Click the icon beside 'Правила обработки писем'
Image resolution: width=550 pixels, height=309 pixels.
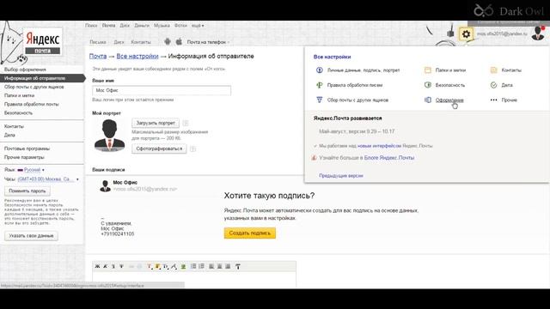point(319,85)
